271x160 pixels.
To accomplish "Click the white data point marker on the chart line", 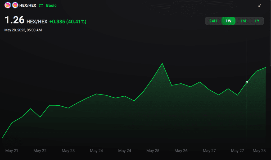I will coord(247,82).
